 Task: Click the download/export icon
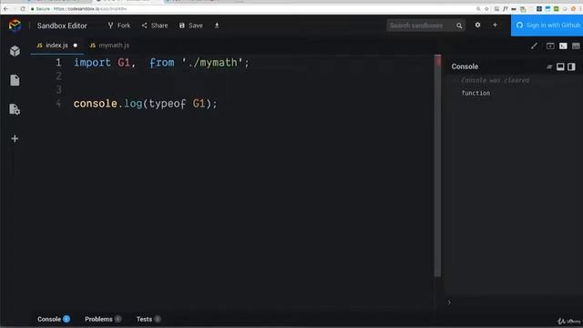click(x=217, y=26)
